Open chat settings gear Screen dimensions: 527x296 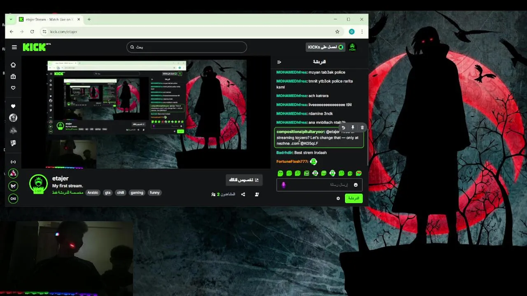tap(338, 198)
